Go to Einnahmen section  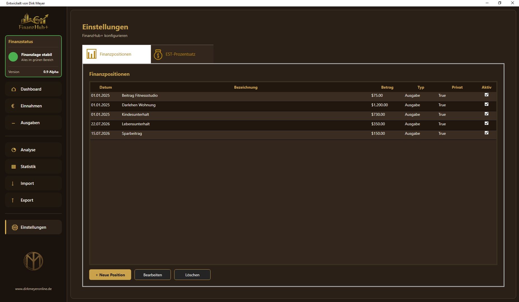[x=33, y=106]
